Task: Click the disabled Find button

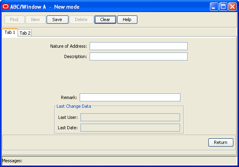Action: pyautogui.click(x=14, y=19)
